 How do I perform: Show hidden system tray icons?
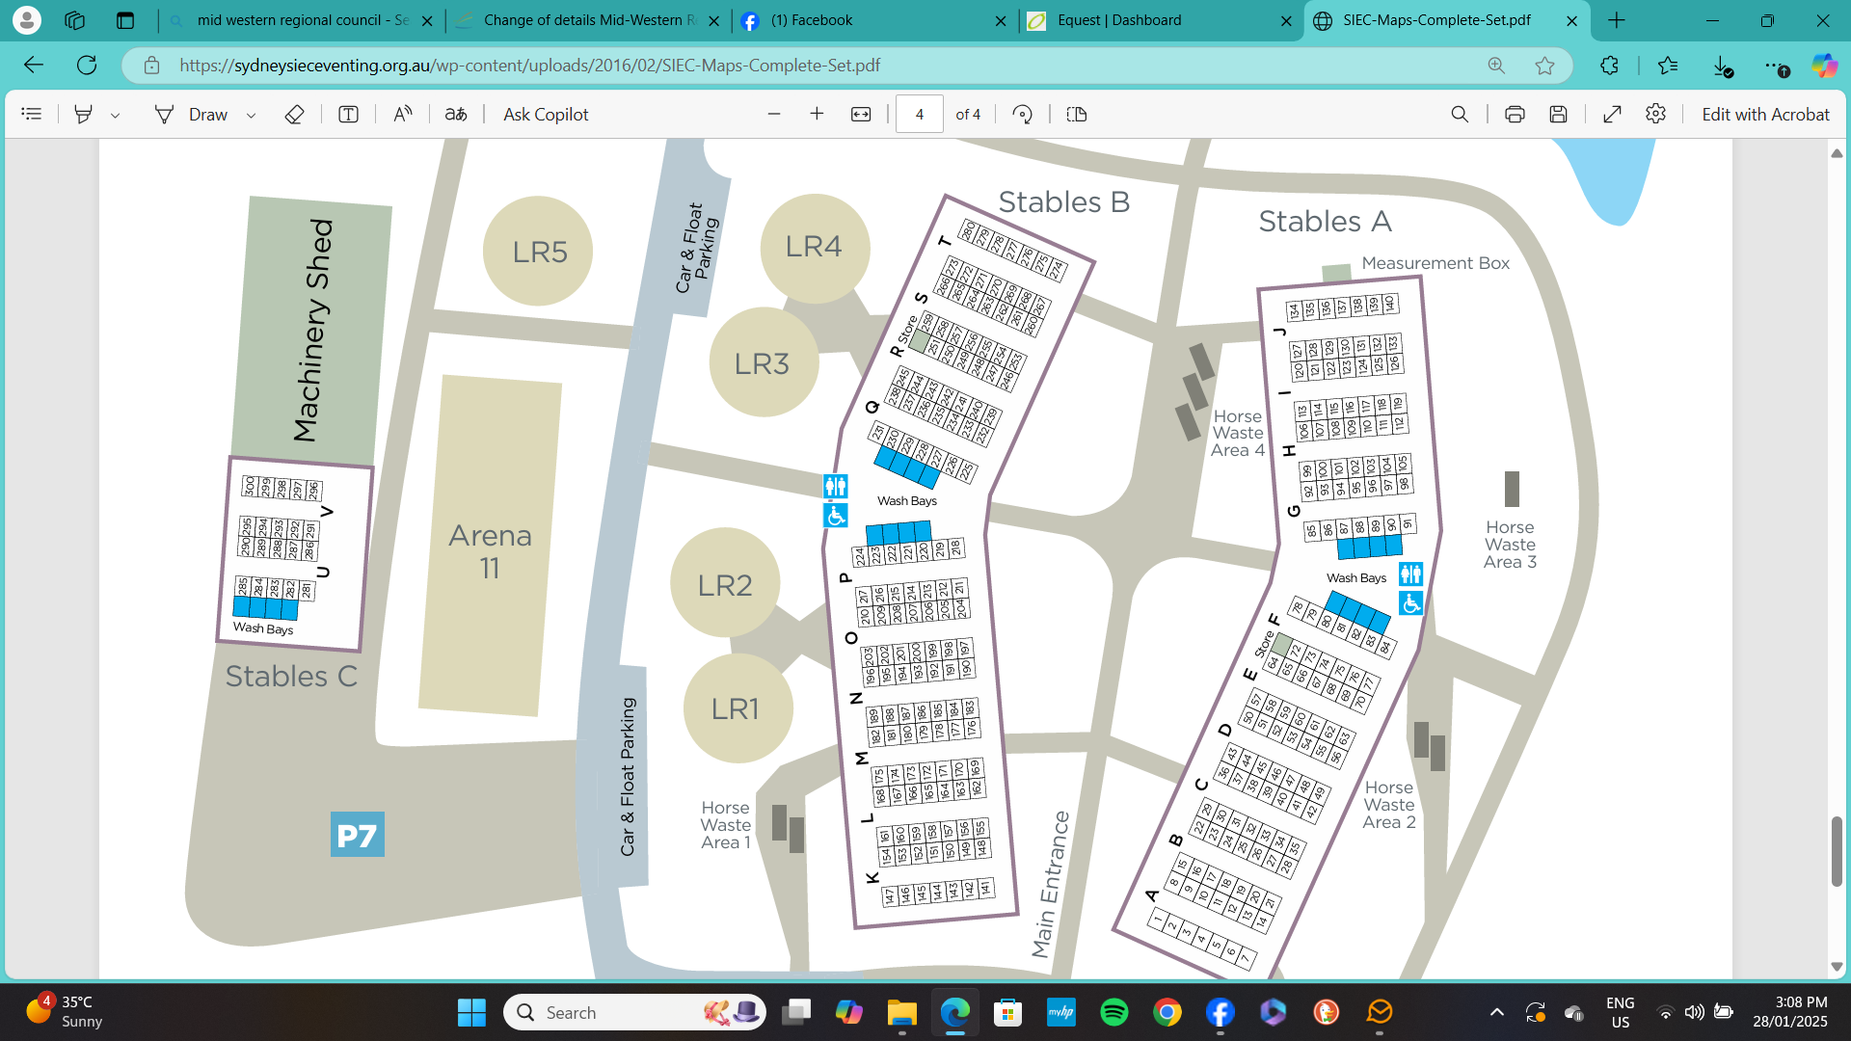click(x=1496, y=1012)
